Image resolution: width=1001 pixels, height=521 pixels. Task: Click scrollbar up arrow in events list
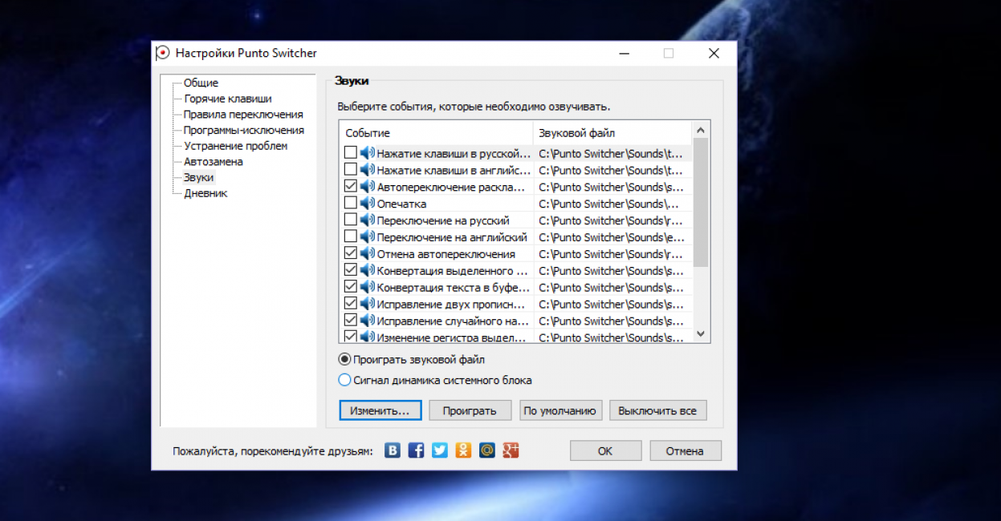coord(700,130)
